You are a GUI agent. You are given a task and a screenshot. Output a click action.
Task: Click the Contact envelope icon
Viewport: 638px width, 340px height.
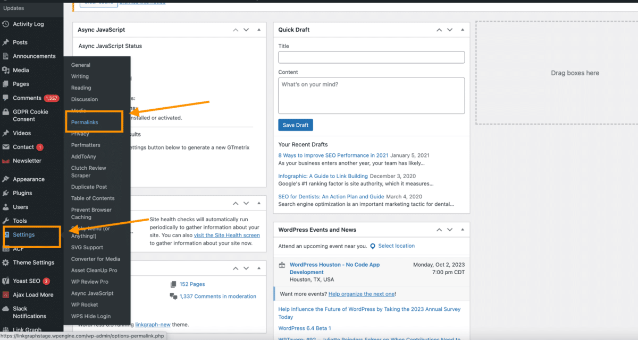[5, 147]
